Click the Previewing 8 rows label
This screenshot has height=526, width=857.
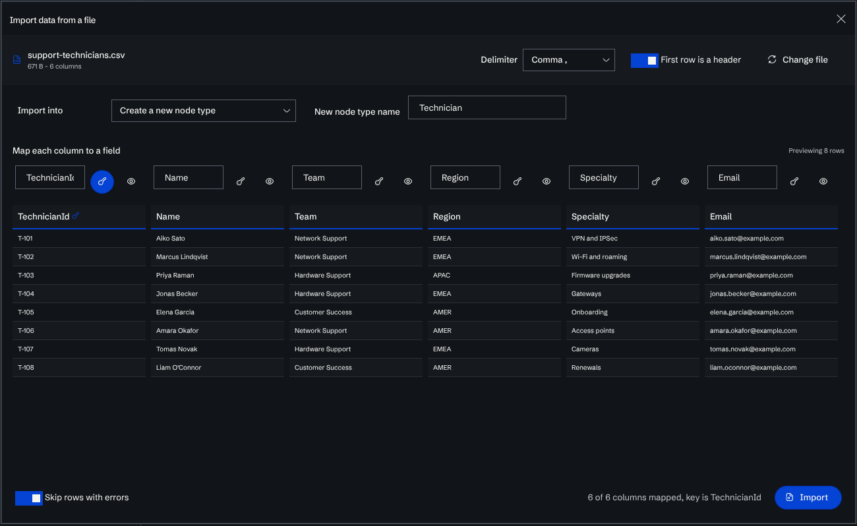point(816,151)
